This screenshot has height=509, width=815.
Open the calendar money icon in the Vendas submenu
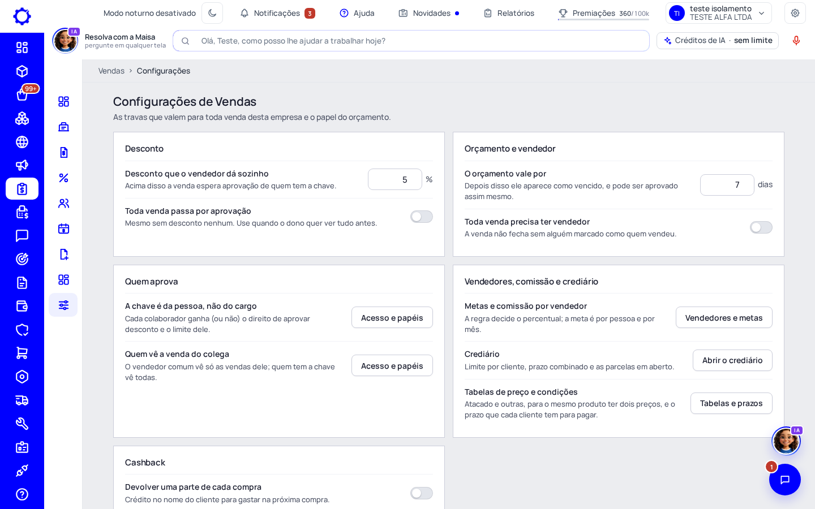(63, 228)
